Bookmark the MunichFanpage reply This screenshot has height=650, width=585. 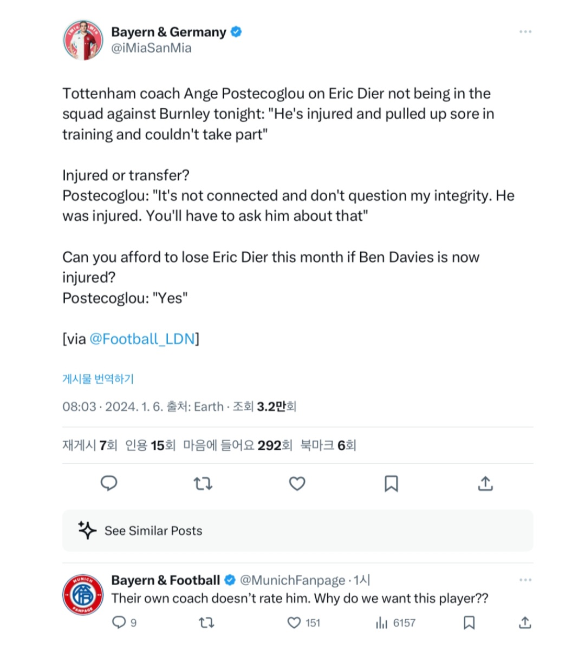pos(469,622)
